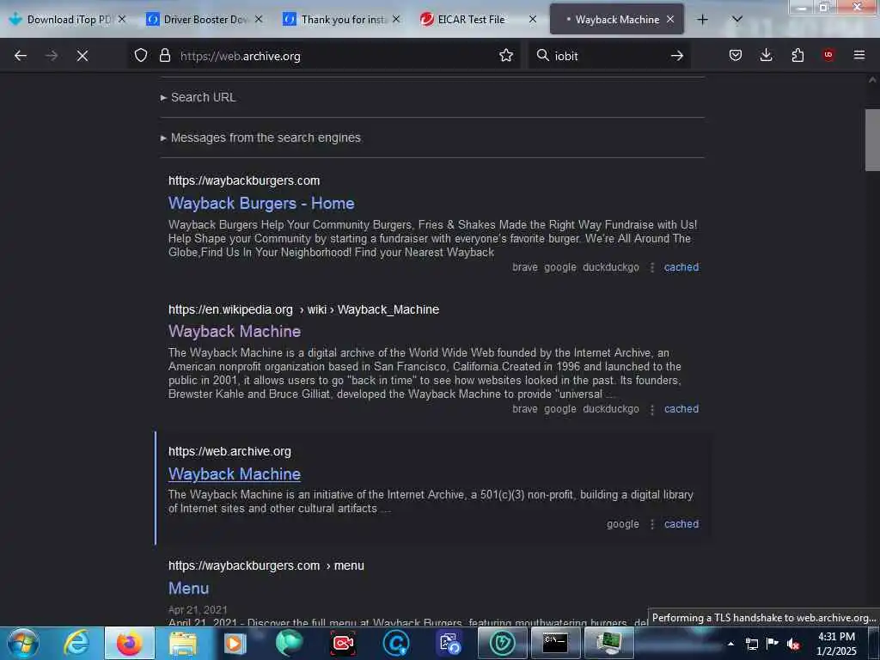Open Windows Media Player taskbar icon
This screenshot has height=660, width=880.
point(235,643)
